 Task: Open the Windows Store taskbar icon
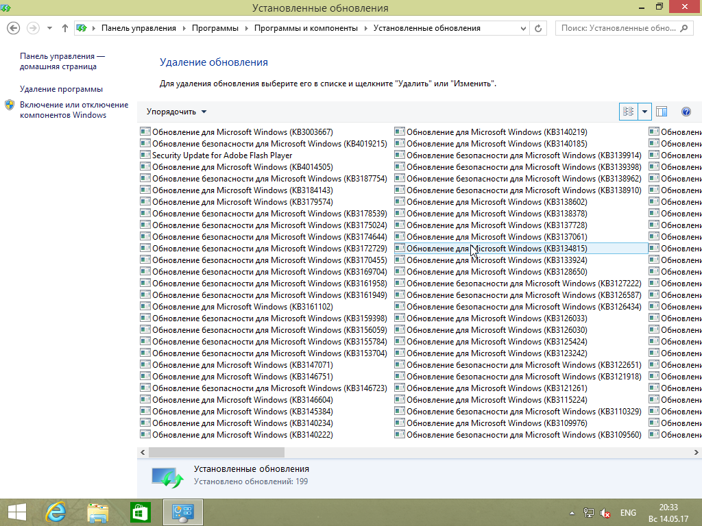coord(140,512)
